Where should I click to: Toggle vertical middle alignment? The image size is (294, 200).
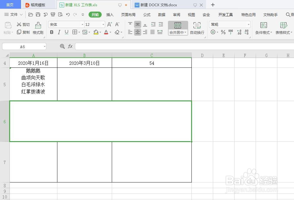click(138, 24)
